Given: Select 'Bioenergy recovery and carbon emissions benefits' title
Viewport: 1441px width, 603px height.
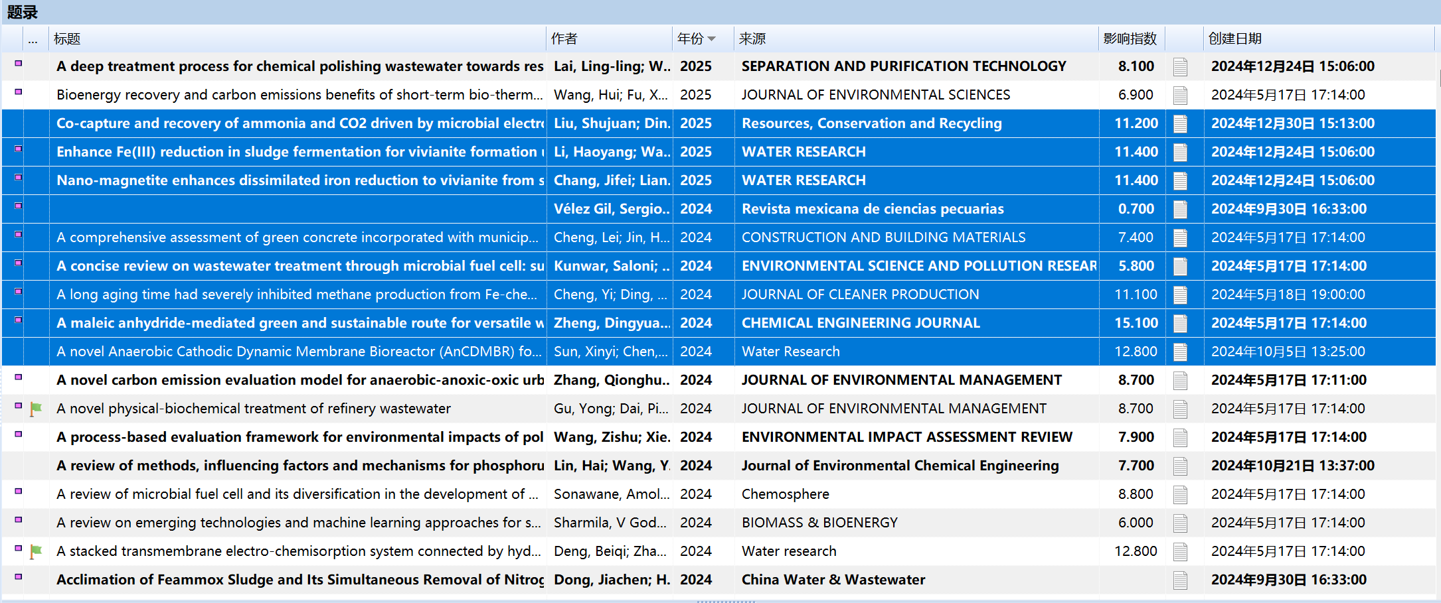Looking at the screenshot, I should point(299,95).
